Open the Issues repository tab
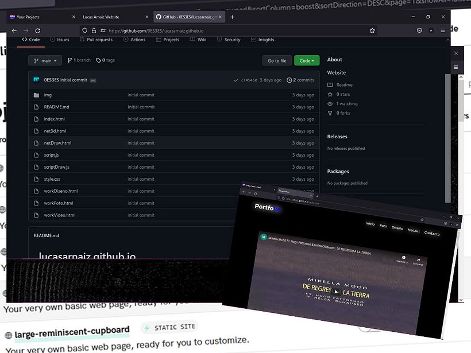The height and width of the screenshot is (353, 471). click(60, 40)
